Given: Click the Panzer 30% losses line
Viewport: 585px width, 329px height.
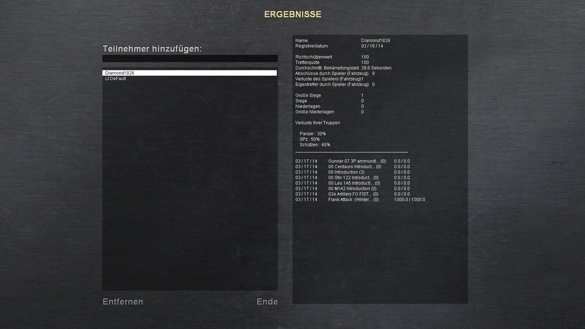Looking at the screenshot, I should (x=313, y=134).
